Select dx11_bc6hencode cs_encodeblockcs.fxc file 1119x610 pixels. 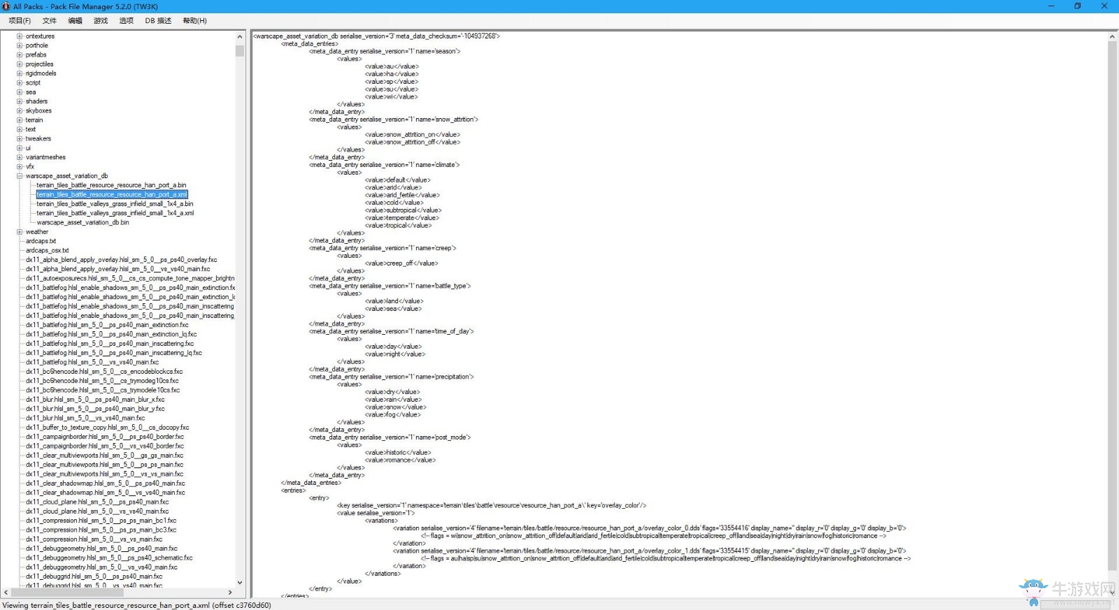[x=104, y=372]
